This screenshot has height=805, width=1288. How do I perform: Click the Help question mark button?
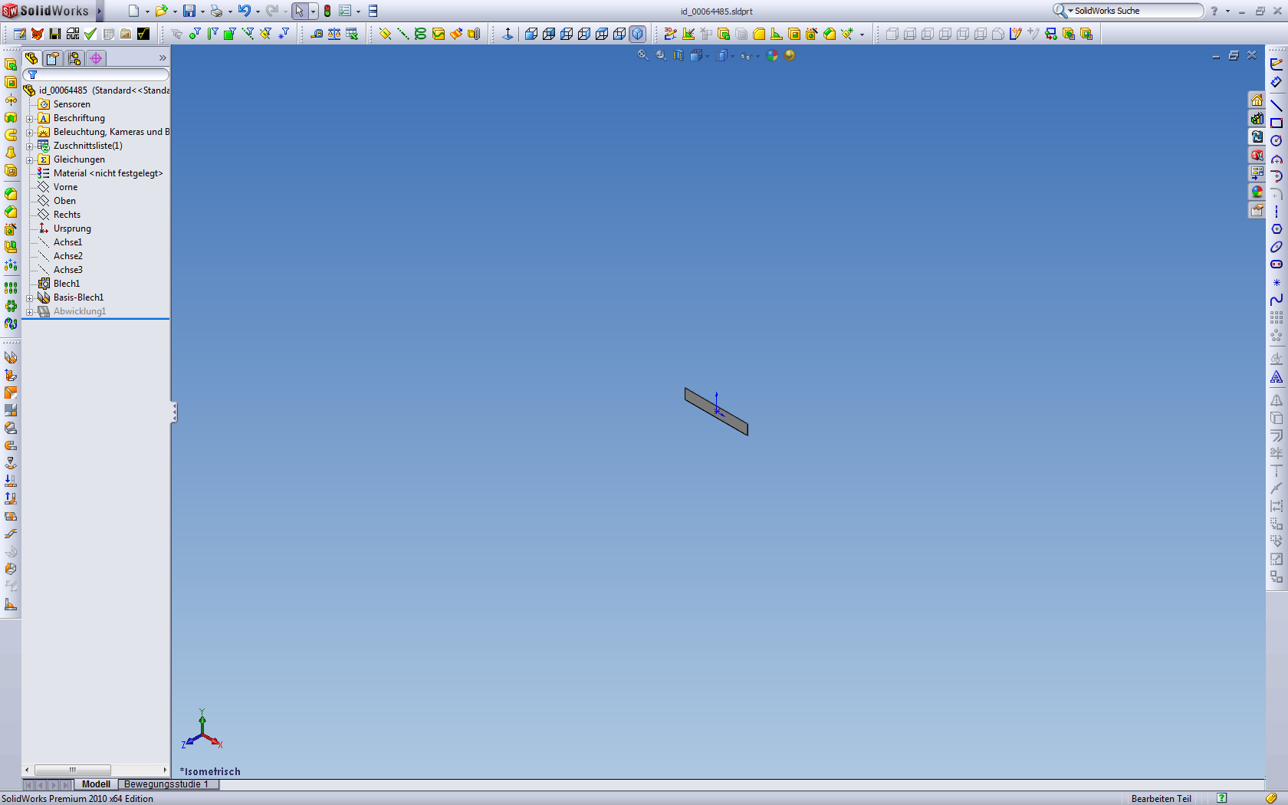(1214, 11)
